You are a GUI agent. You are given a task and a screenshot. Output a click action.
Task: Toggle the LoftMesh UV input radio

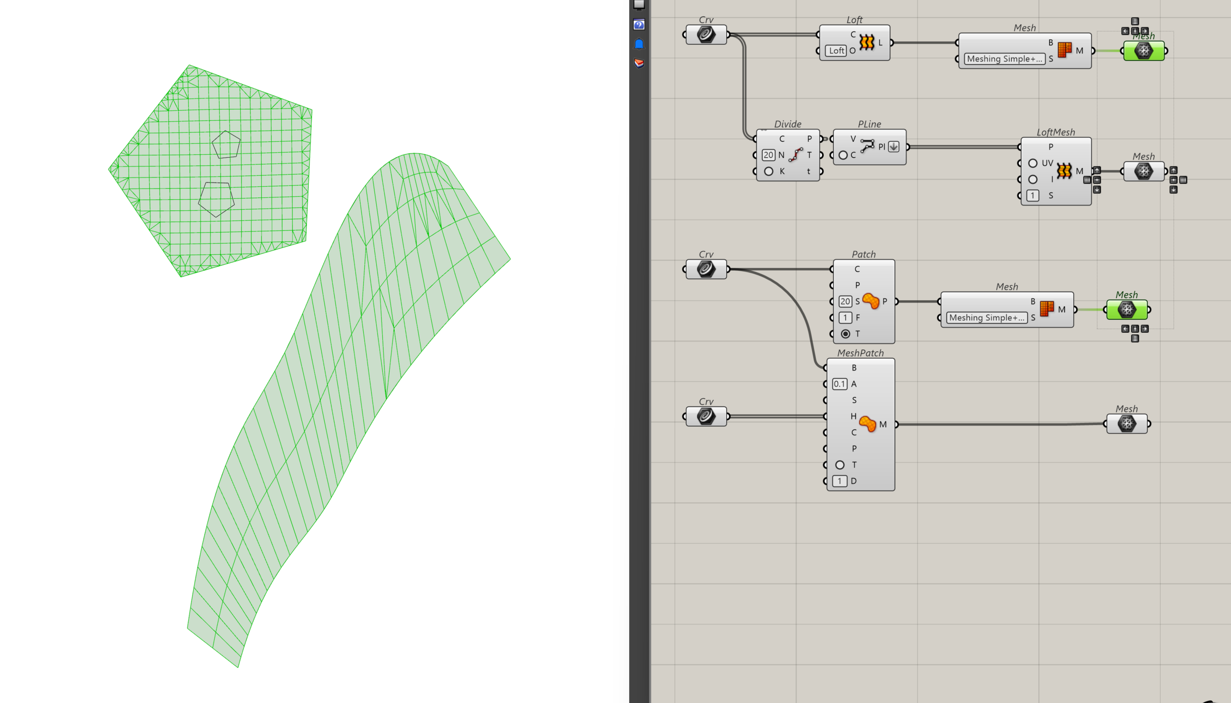1033,163
